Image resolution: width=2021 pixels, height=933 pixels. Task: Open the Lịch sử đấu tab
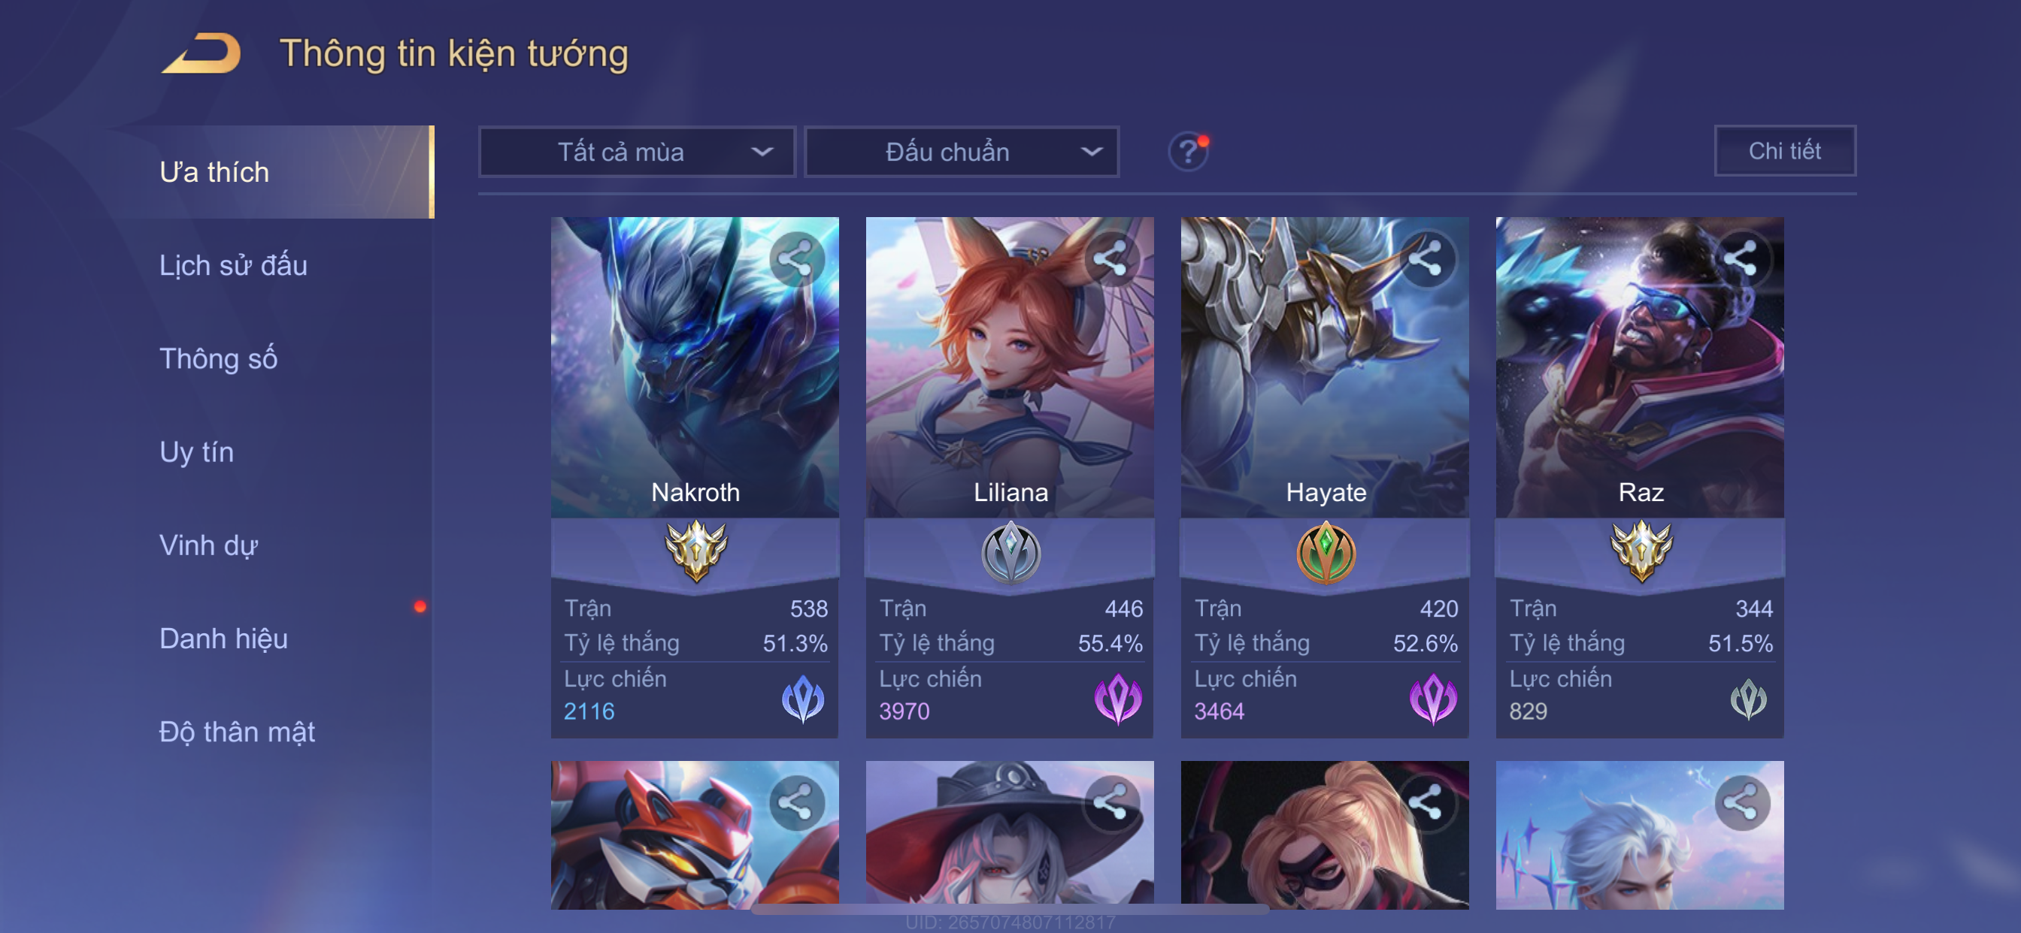click(x=233, y=265)
